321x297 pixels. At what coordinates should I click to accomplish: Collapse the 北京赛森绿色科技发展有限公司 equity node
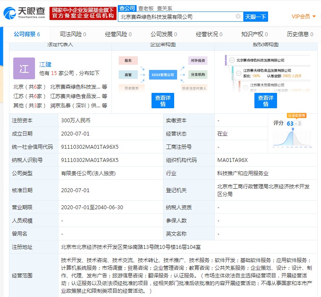coord(232,61)
